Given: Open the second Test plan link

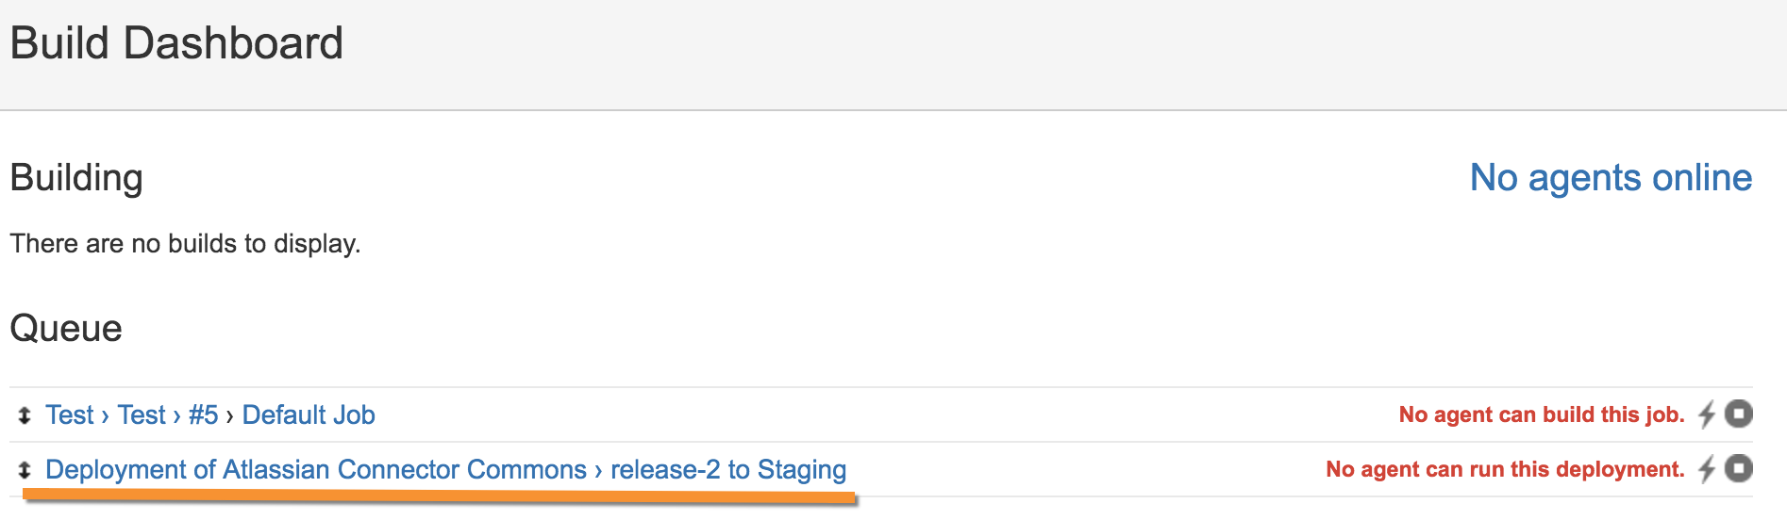Looking at the screenshot, I should 142,414.
